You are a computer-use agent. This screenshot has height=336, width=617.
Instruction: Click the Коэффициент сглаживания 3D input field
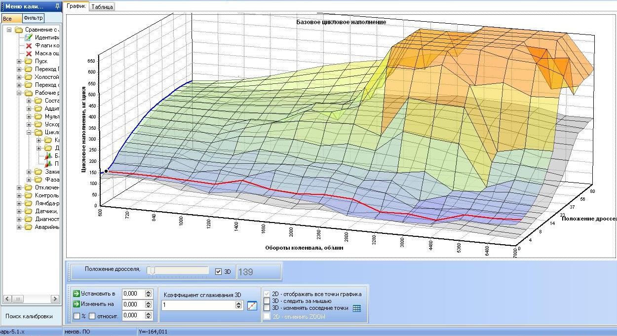pos(198,305)
